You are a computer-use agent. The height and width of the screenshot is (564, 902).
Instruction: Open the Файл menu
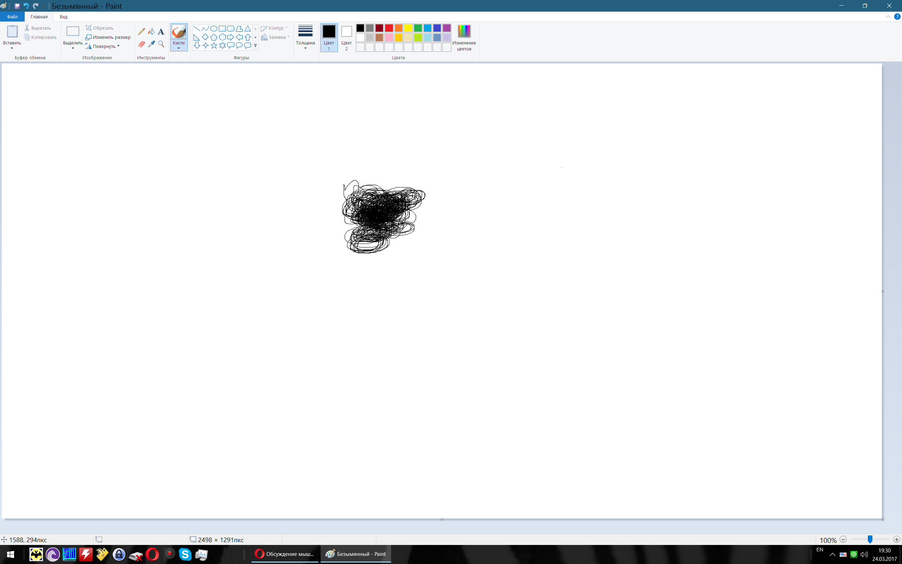point(12,17)
